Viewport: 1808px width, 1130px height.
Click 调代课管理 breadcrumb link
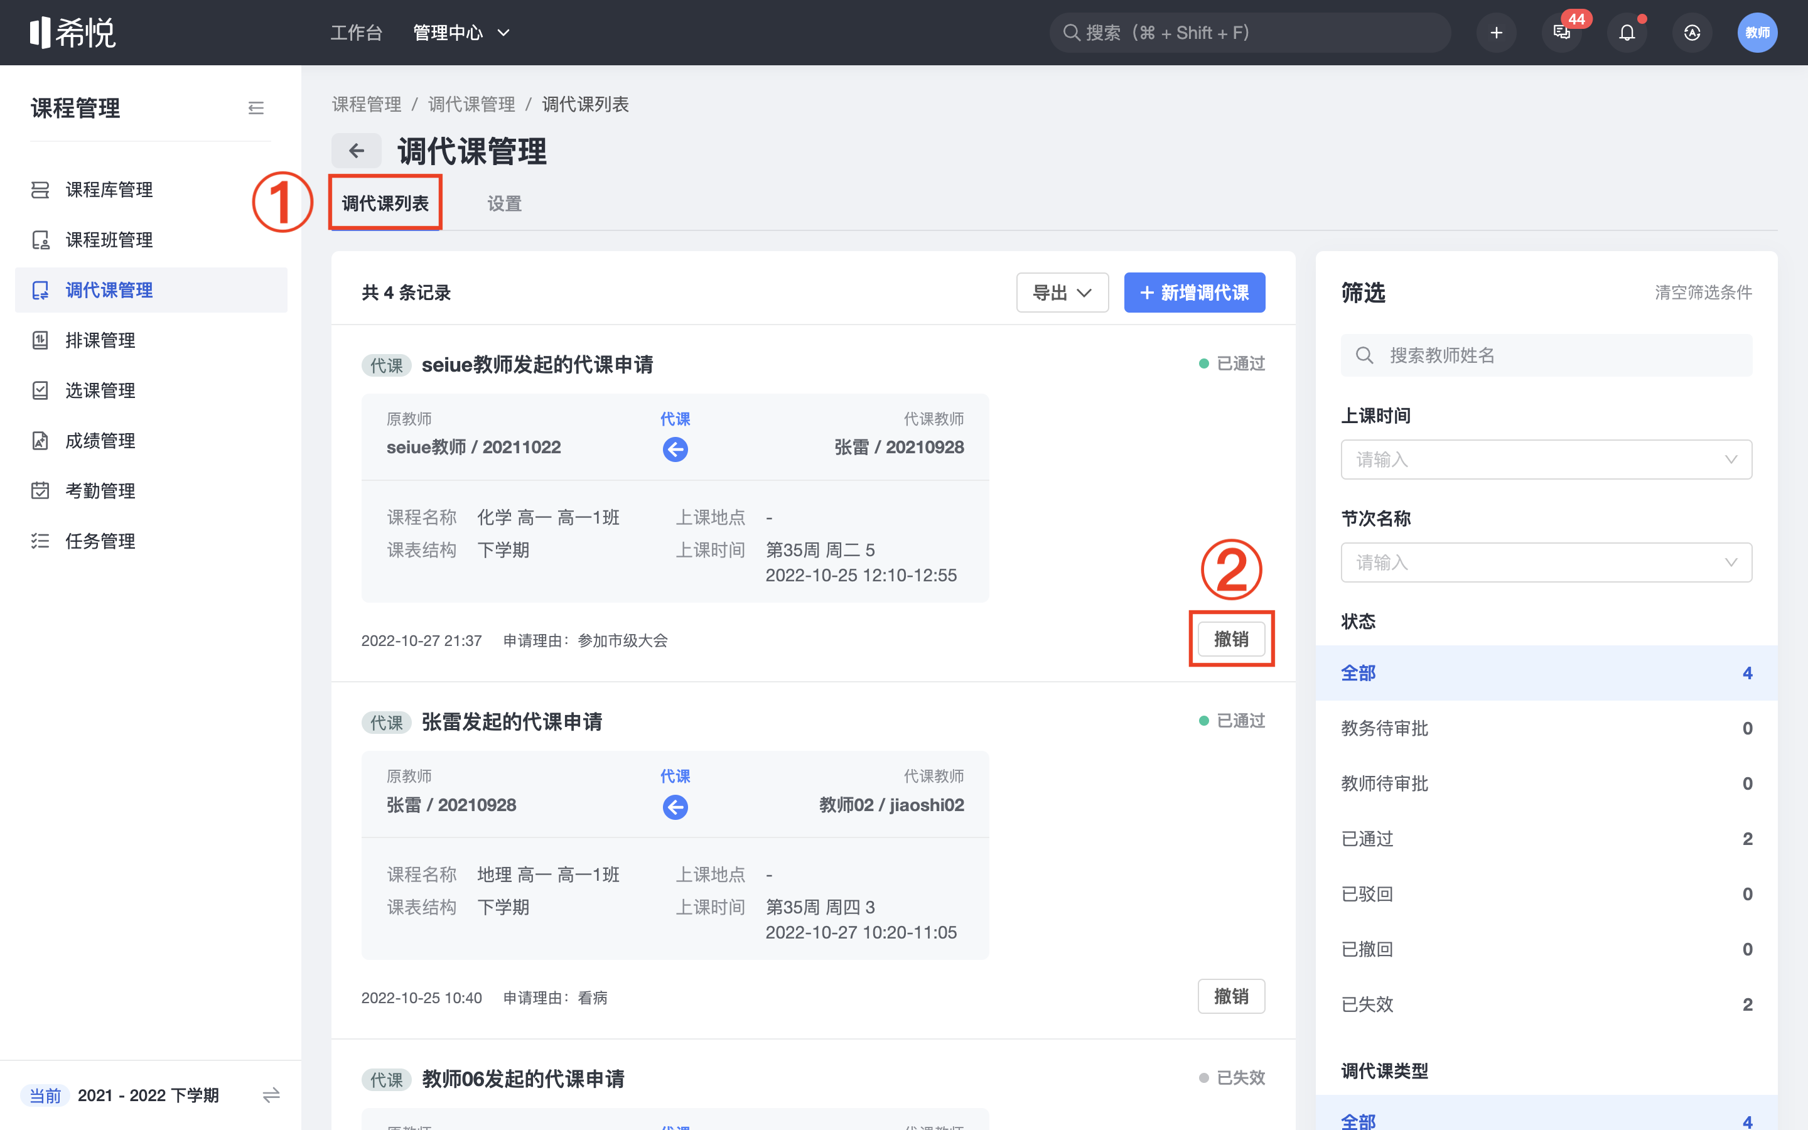471,105
